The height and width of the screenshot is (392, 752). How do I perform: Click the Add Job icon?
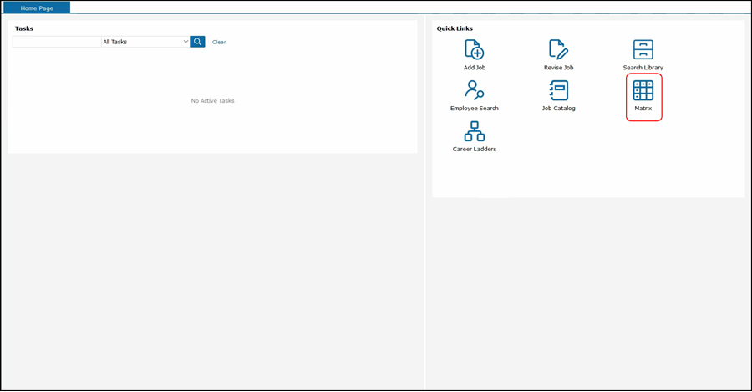coord(474,49)
